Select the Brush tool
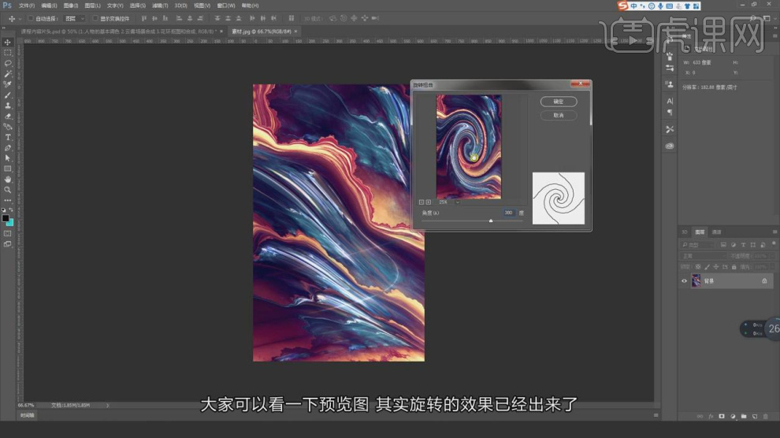The image size is (780, 438). (7, 95)
